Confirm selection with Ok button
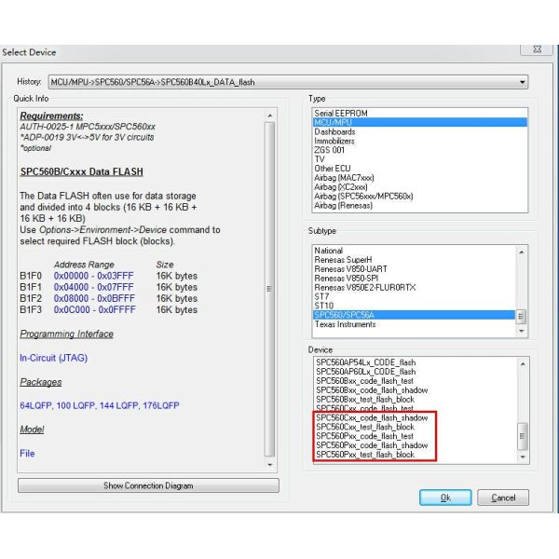Viewport: 559px width, 559px height. click(445, 498)
